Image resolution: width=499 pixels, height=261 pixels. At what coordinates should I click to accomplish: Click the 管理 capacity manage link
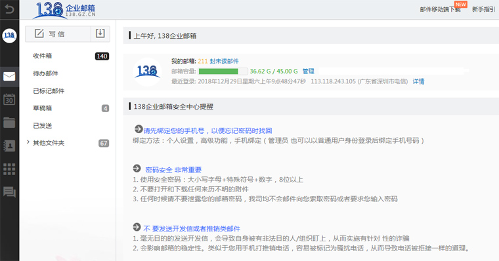[308, 71]
